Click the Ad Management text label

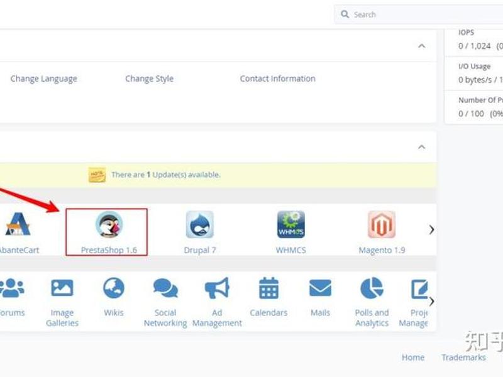pyautogui.click(x=217, y=318)
